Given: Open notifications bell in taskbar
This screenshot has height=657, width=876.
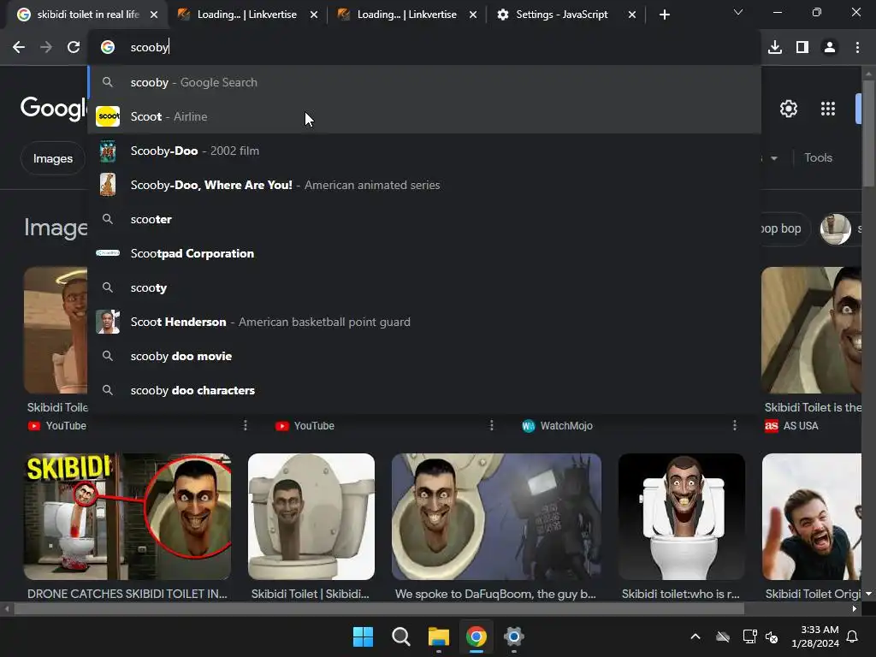Looking at the screenshot, I should click(853, 636).
